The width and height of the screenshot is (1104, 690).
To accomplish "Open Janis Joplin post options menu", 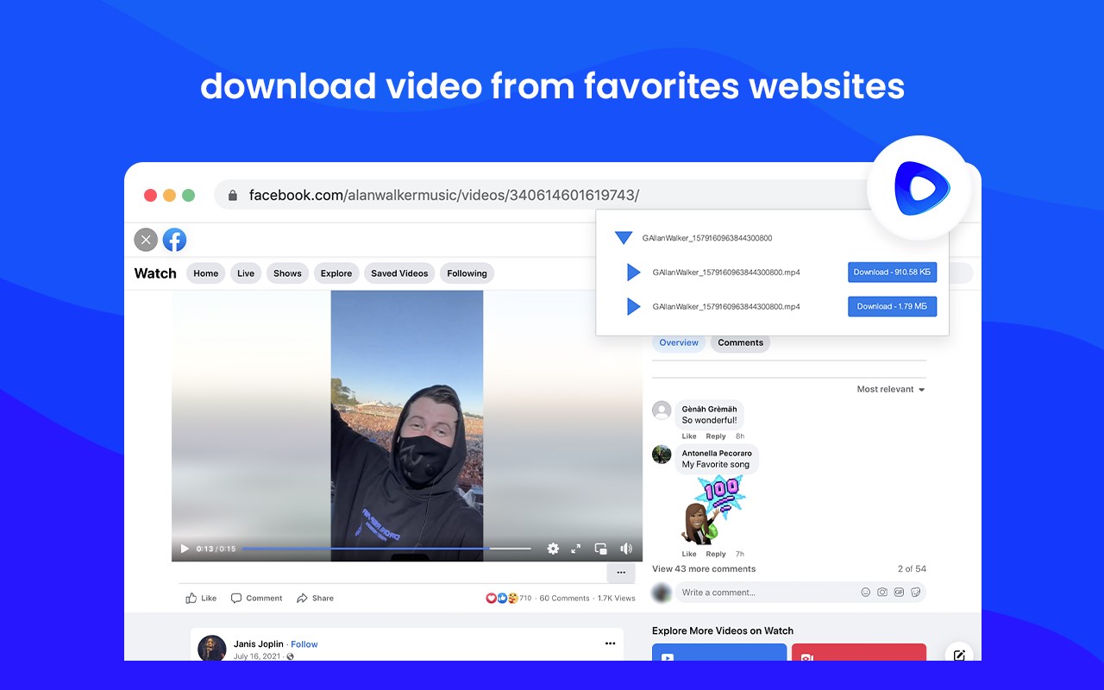I will pos(611,643).
